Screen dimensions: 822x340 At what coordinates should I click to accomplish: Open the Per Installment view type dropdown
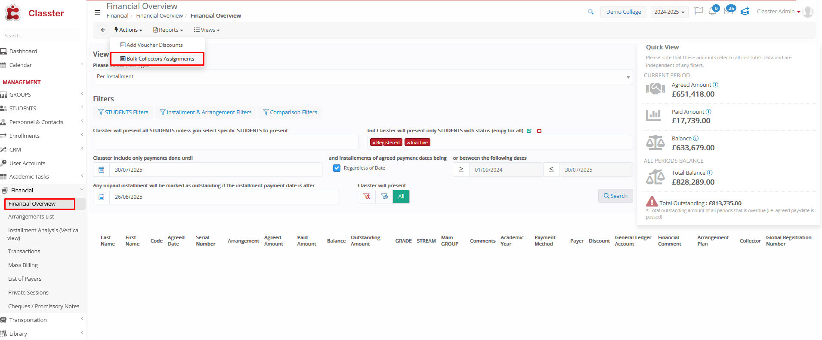(x=362, y=77)
